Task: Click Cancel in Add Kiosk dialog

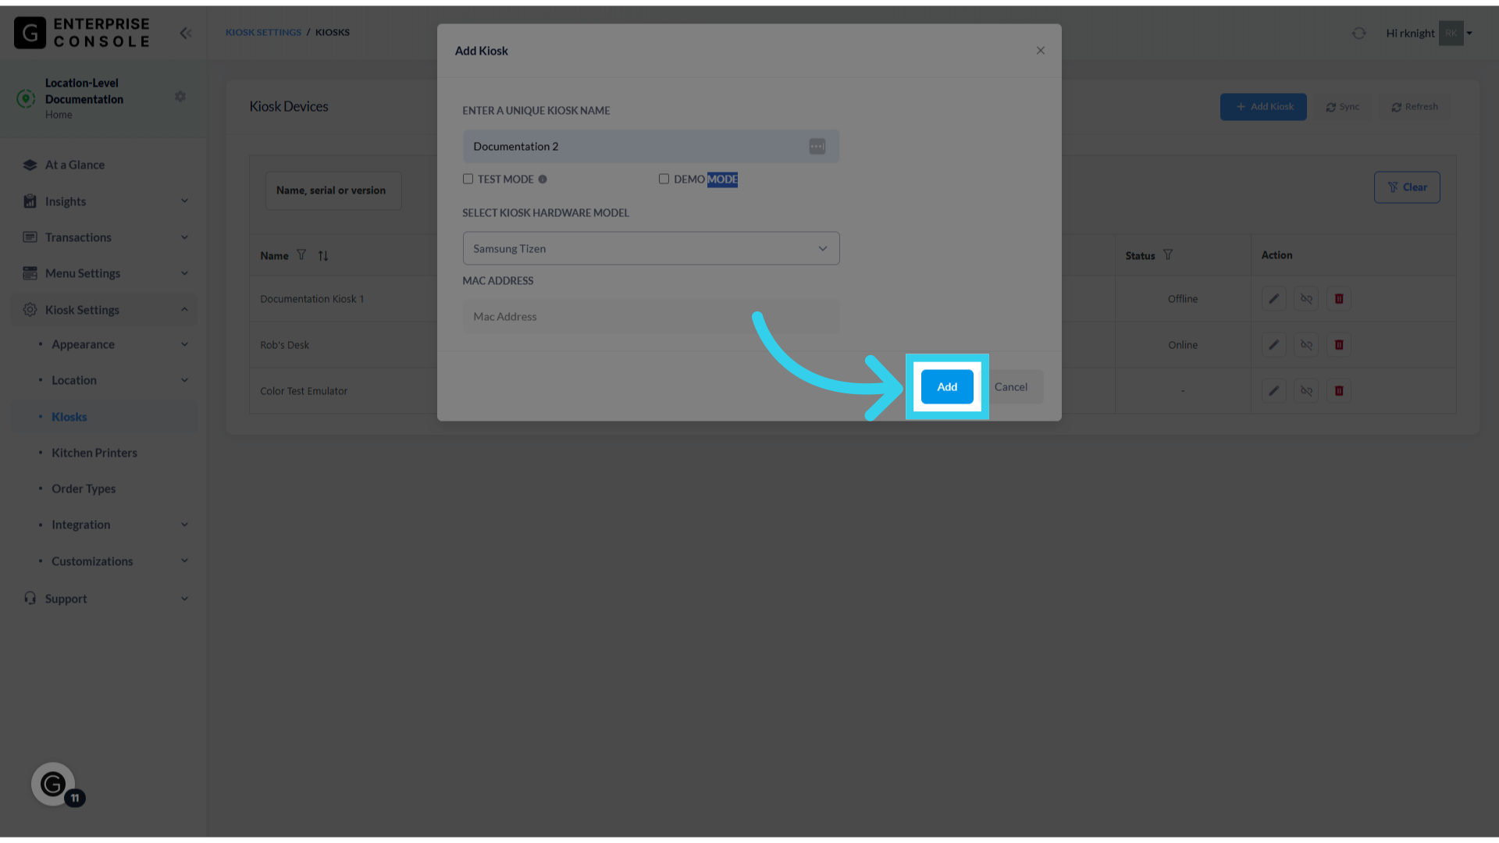Action: (x=1011, y=387)
